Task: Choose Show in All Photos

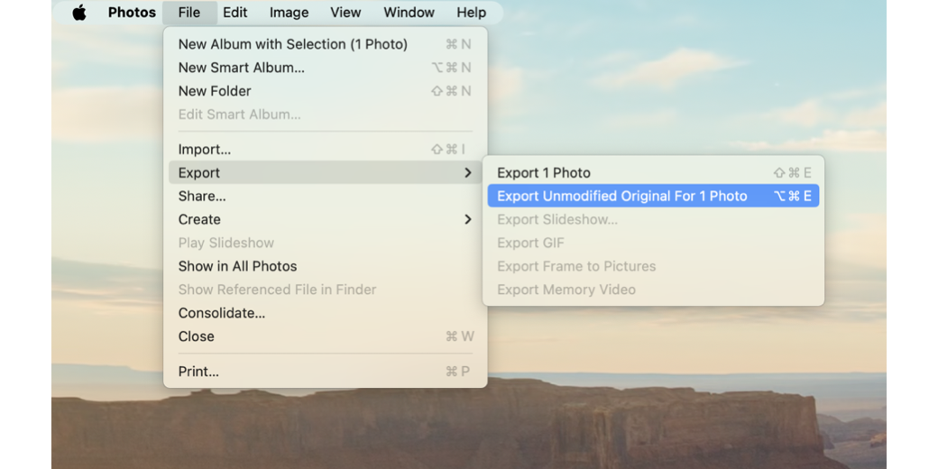Action: coord(237,267)
